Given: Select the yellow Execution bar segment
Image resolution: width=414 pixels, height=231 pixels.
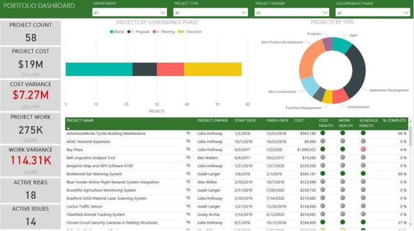Looking at the screenshot, I should tap(213, 69).
